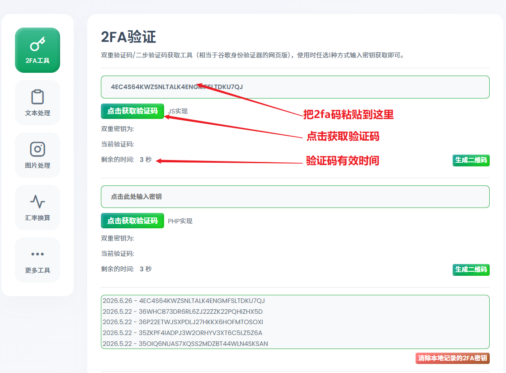Click 剩余的时间 3 秒 in PHP section

point(126,269)
